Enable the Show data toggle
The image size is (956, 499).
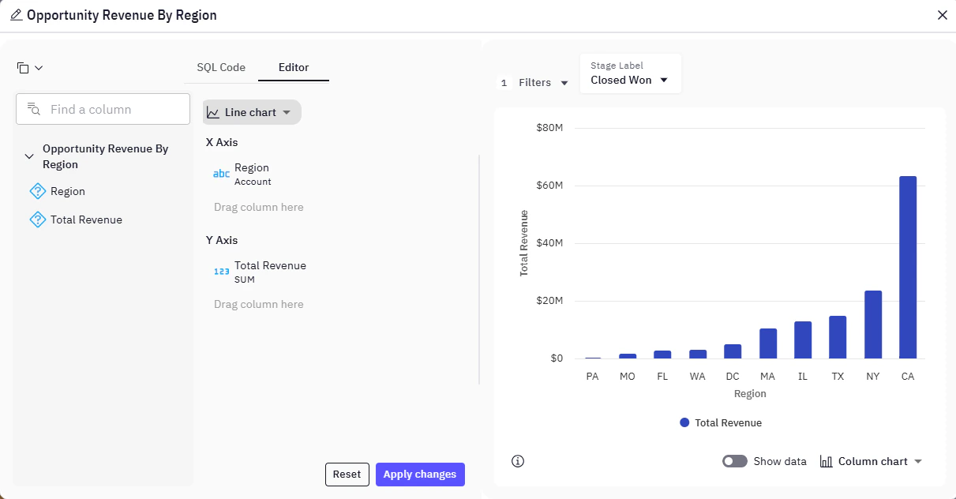point(735,460)
